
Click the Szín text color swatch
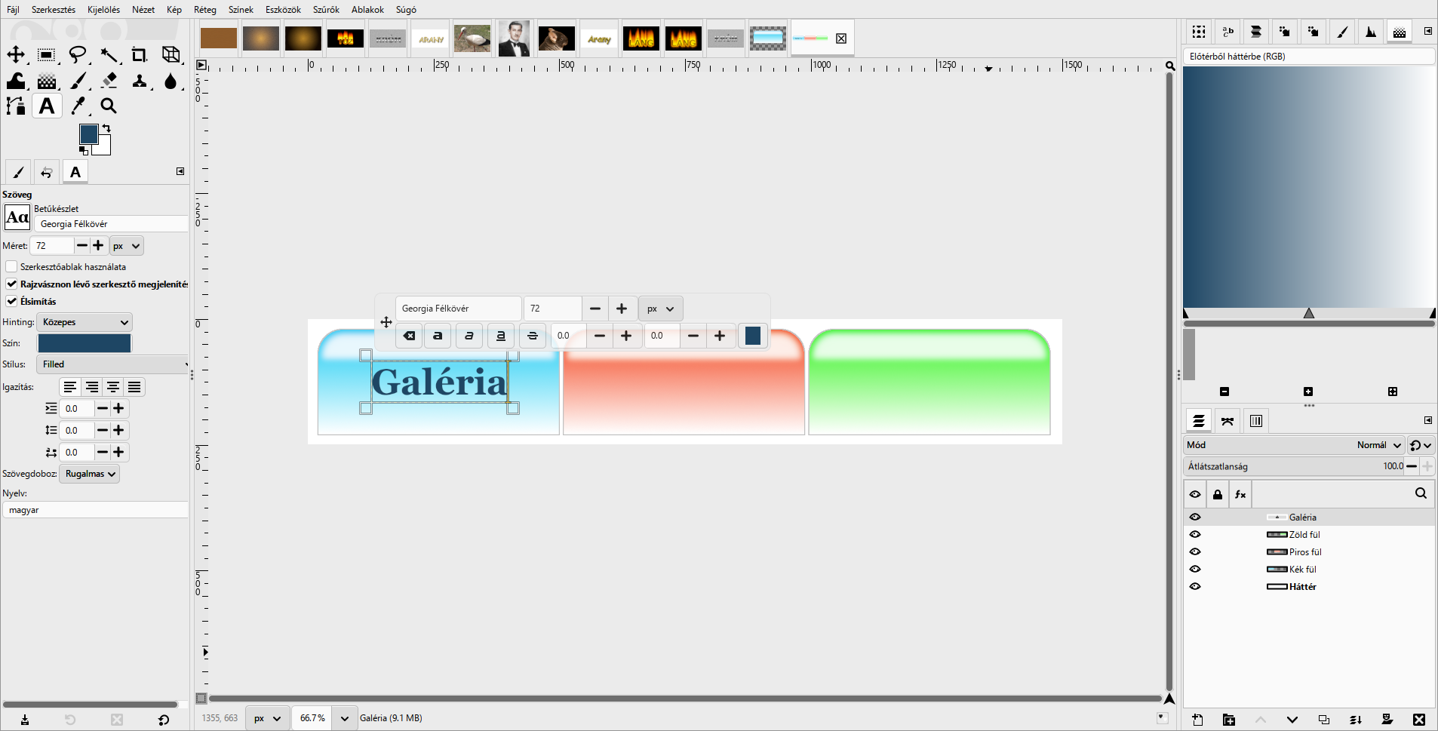point(84,343)
